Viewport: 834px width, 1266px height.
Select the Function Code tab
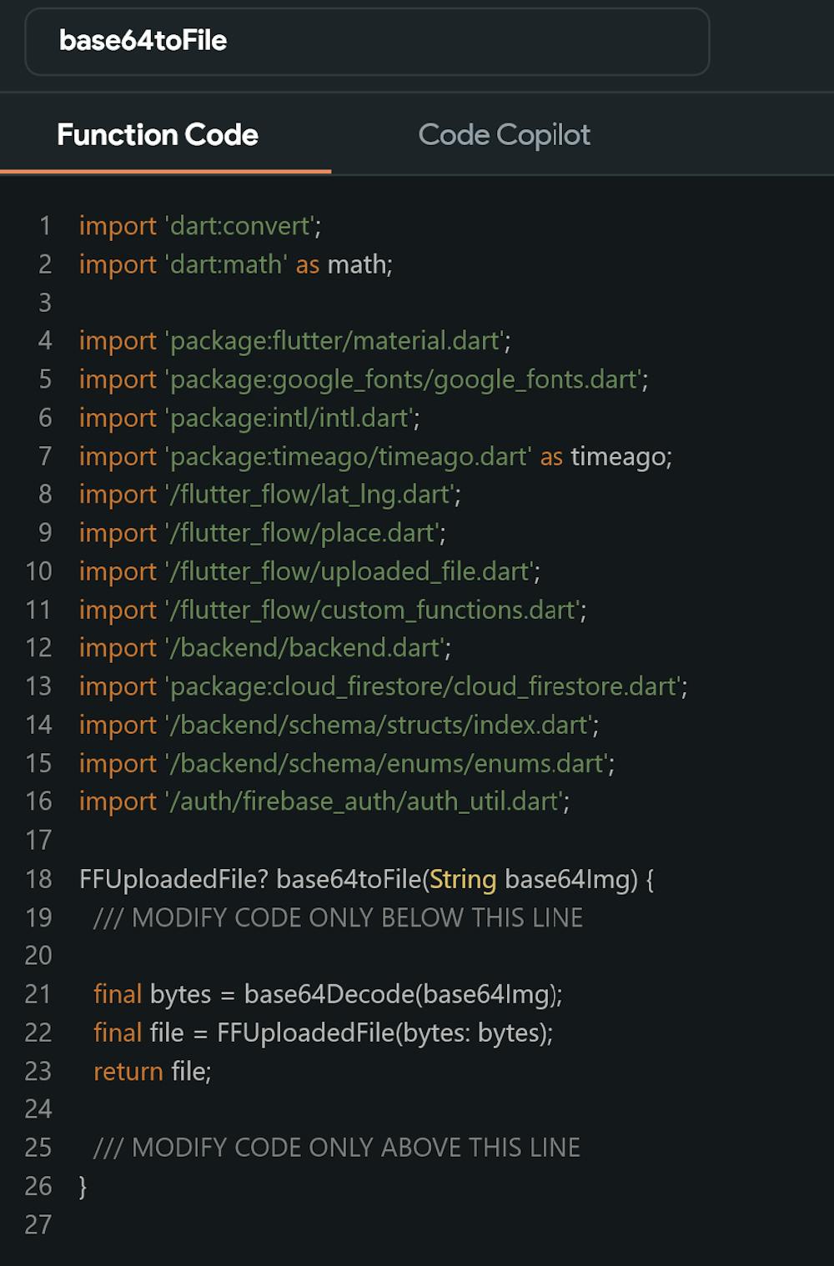[158, 134]
